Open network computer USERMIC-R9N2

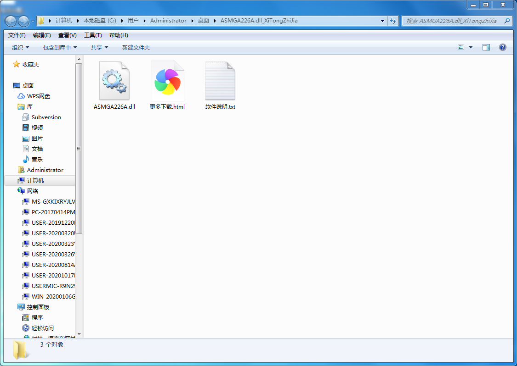point(53,286)
